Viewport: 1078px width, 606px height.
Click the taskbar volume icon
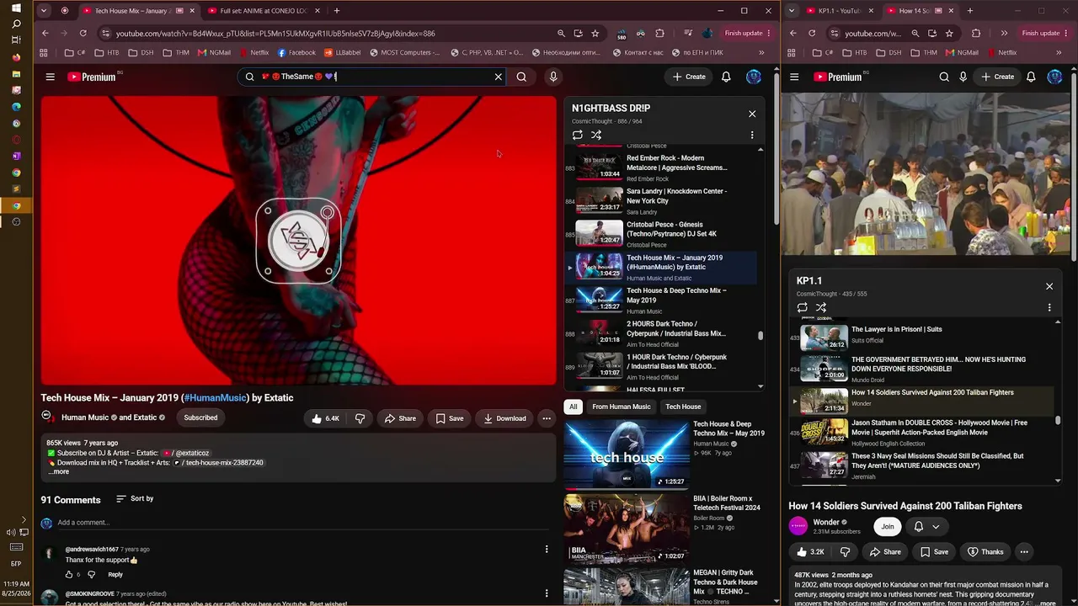11,532
